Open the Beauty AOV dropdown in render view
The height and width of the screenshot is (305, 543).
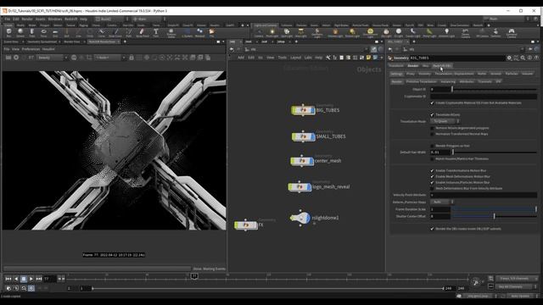52,58
